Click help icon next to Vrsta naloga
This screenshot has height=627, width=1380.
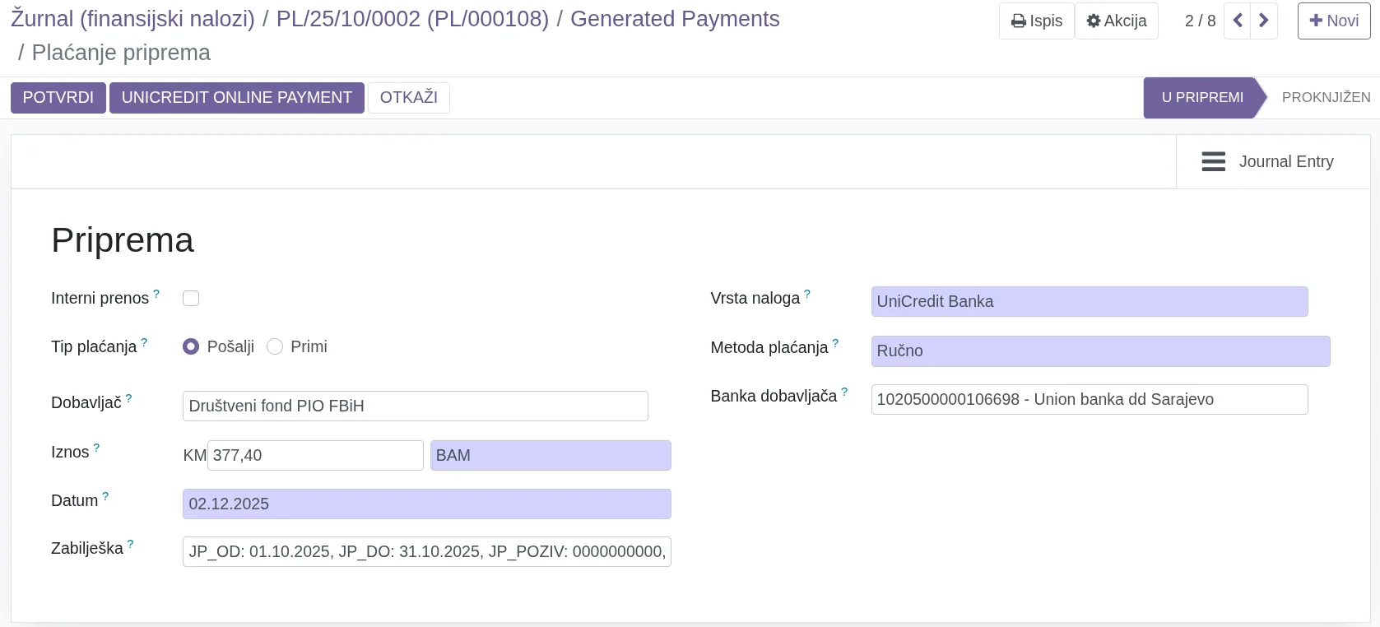click(806, 294)
